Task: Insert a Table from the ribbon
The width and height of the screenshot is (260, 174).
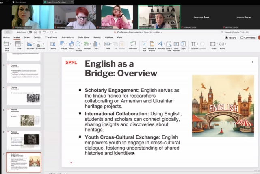Action: [19, 44]
